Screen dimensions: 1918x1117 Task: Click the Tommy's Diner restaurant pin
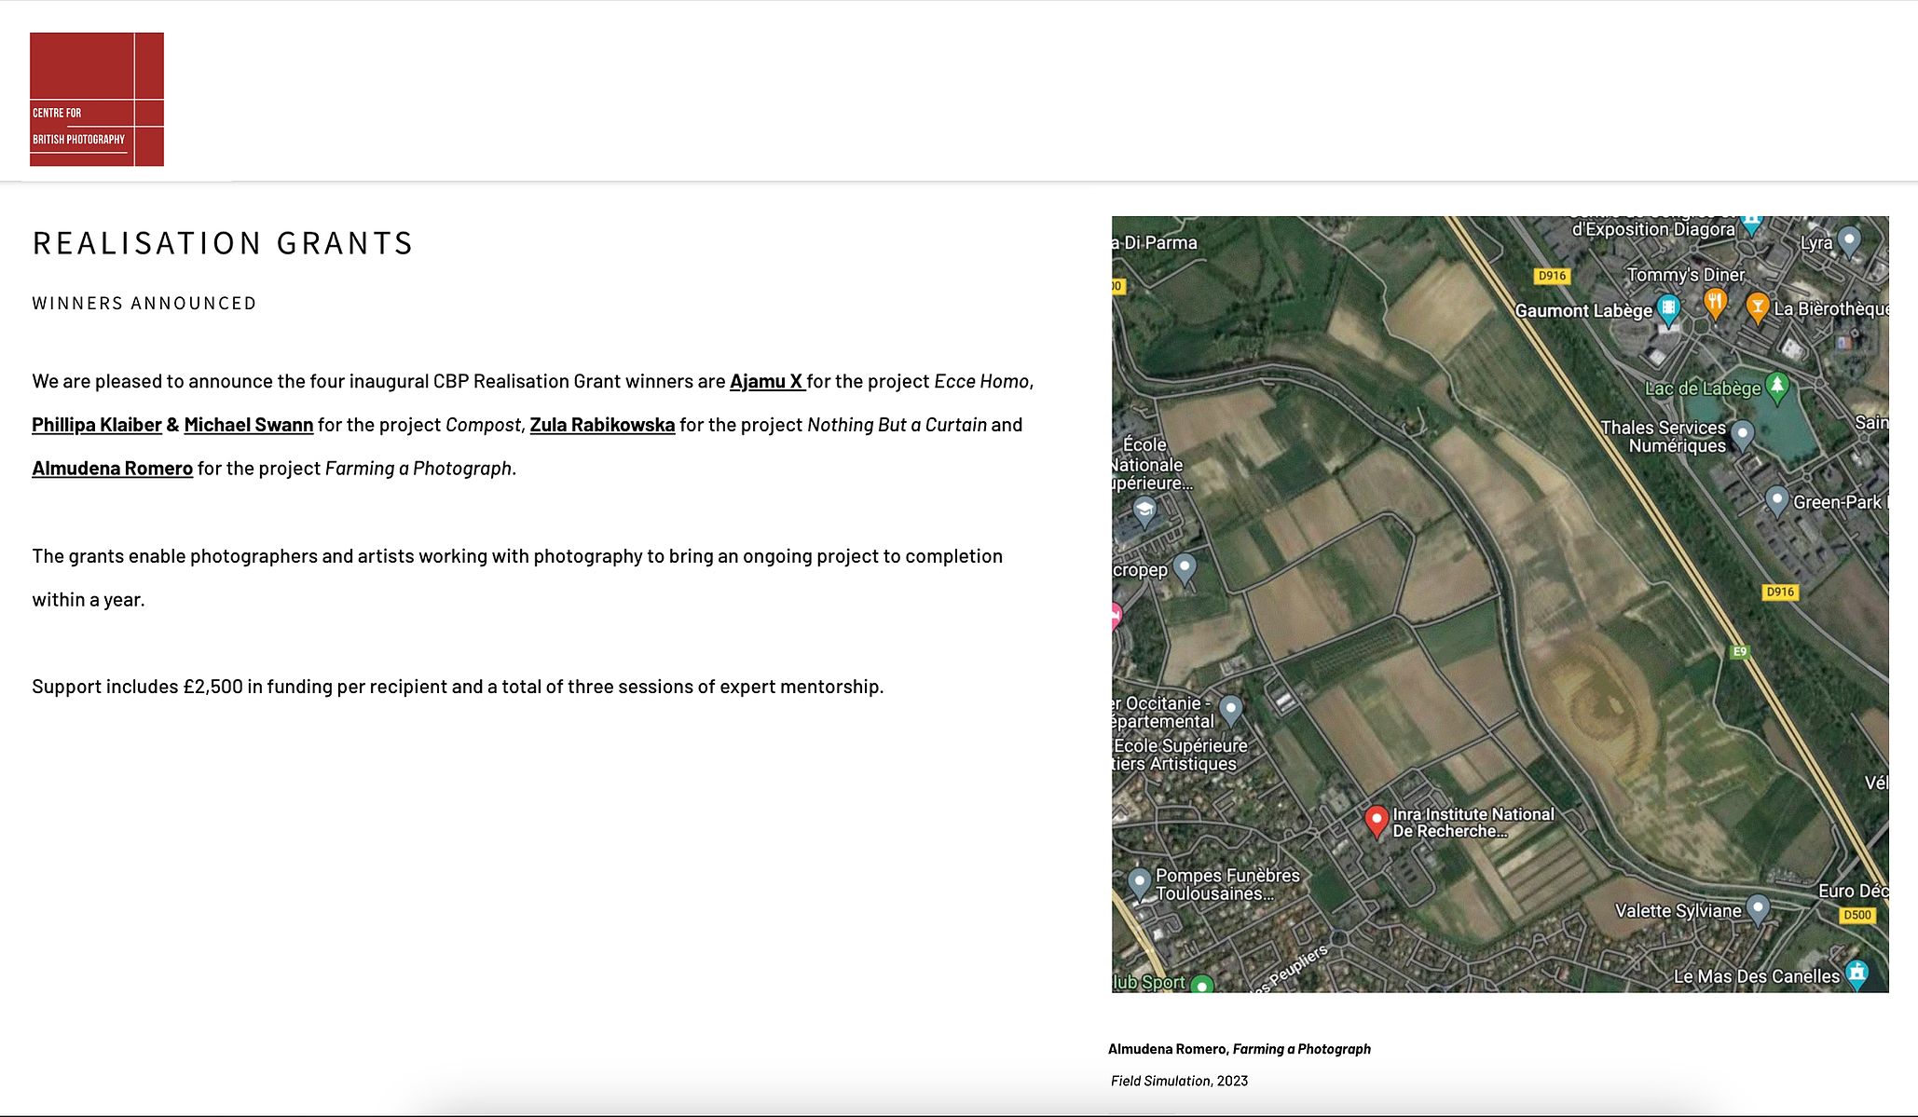1715,303
